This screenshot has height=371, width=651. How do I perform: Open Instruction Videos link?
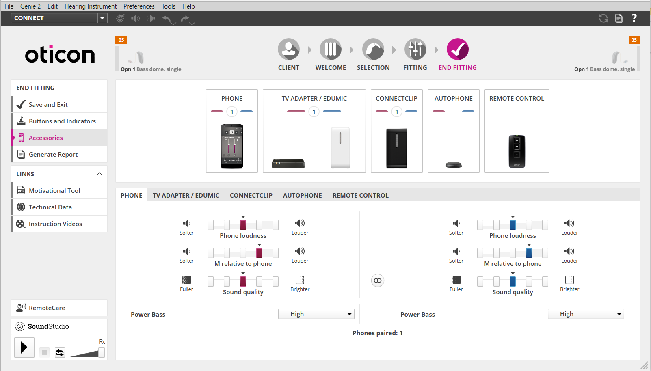60,224
